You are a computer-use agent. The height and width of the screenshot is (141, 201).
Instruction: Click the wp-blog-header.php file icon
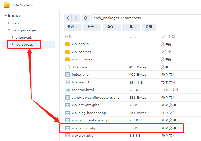67,113
